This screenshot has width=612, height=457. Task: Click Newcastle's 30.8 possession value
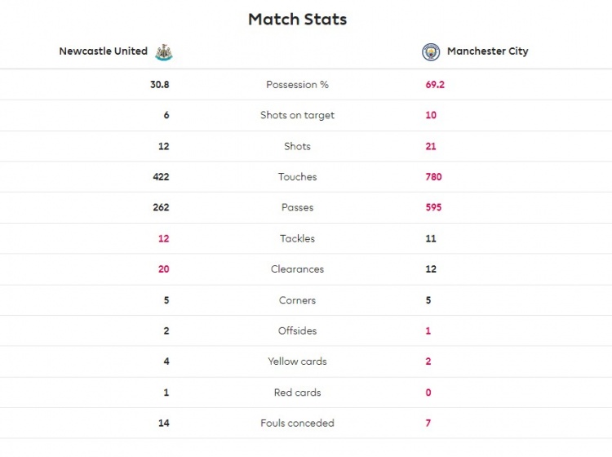coord(160,85)
